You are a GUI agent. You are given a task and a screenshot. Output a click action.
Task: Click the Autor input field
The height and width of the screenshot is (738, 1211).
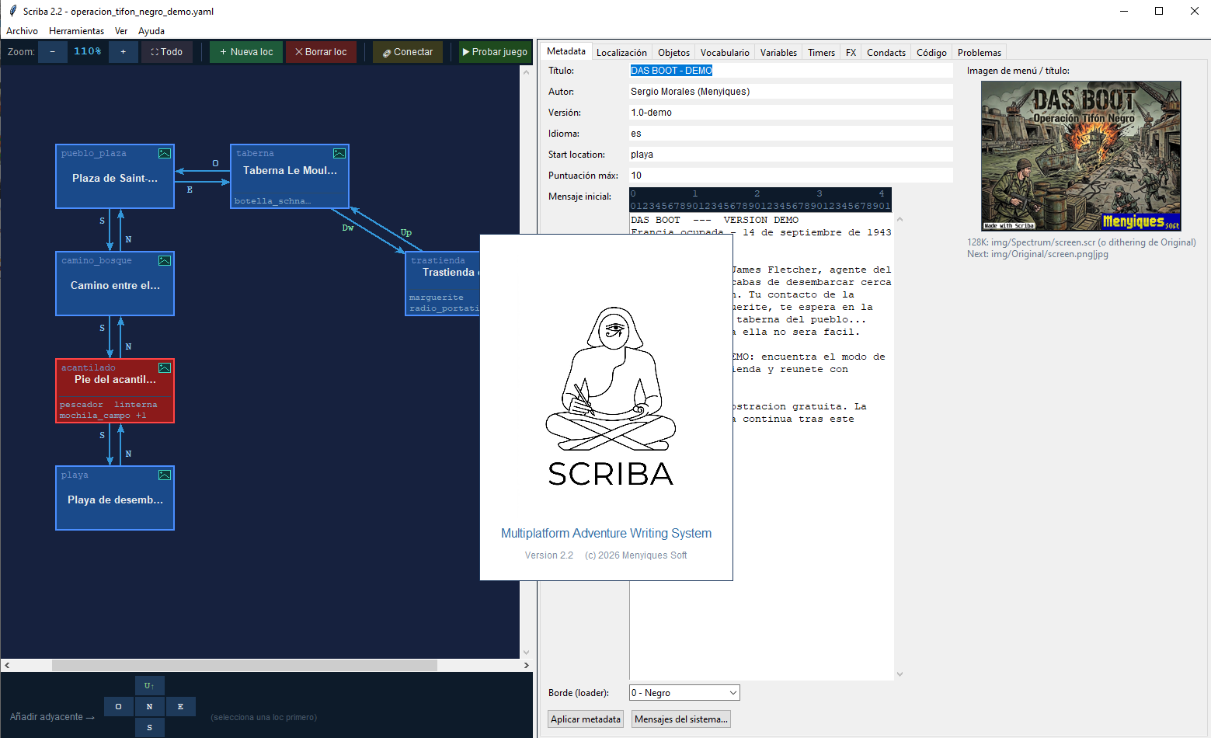click(791, 92)
